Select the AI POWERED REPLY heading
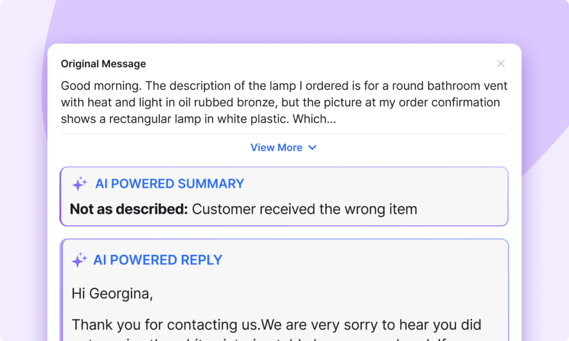Screen dimensions: 569x341 click(157, 260)
